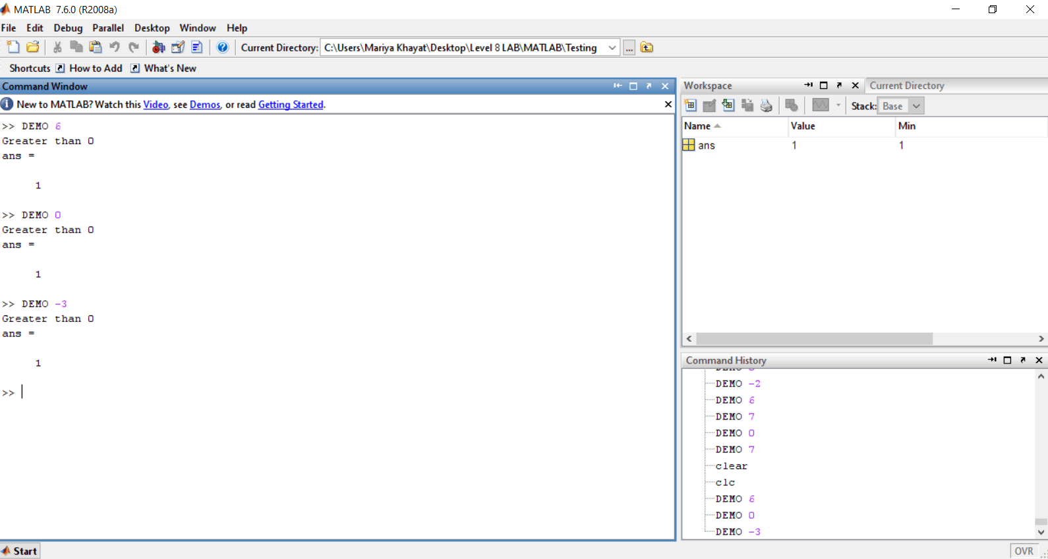Maximize the Command History panel
The height and width of the screenshot is (559, 1048).
click(1008, 360)
